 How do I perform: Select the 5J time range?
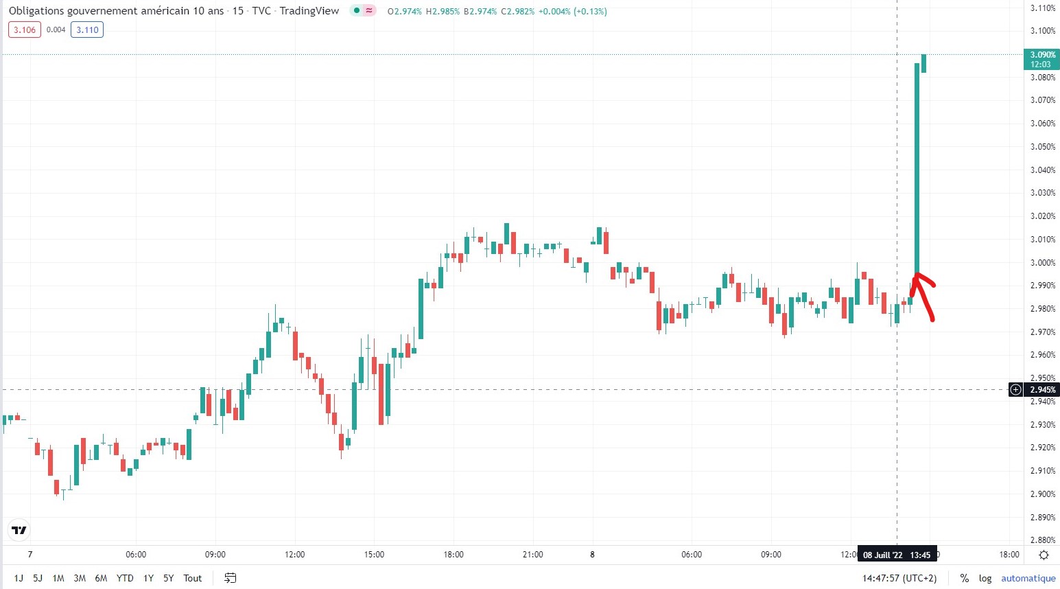click(38, 578)
